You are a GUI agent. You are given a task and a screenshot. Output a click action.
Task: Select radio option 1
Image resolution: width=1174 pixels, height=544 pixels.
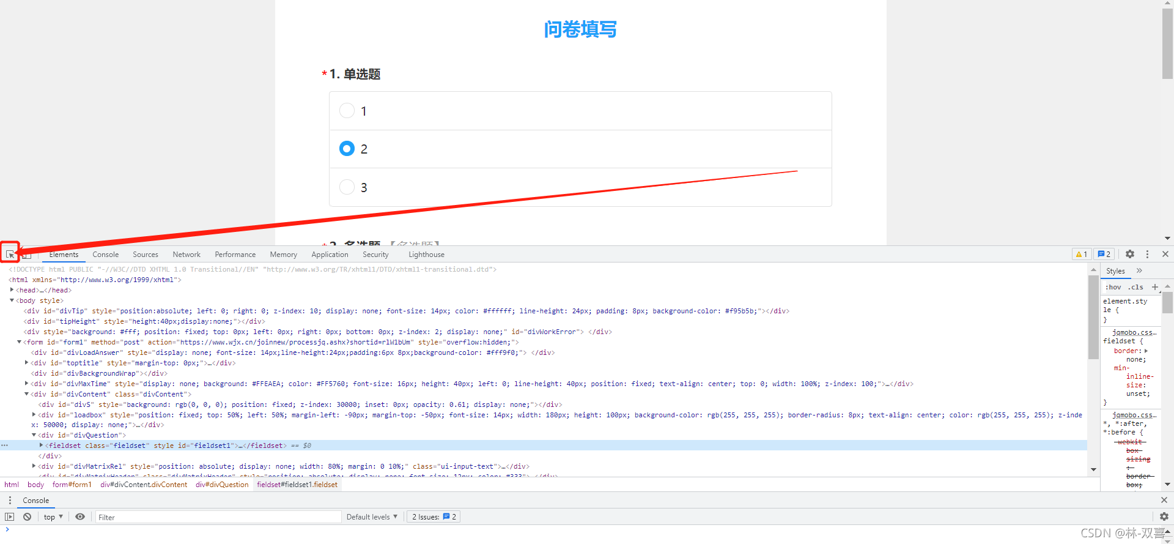point(347,111)
